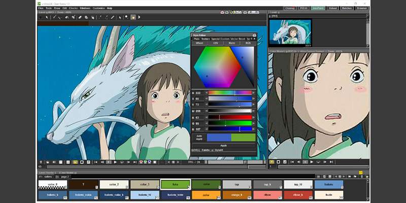The width and height of the screenshot is (406, 203).
Task: Open the Customize menu
Action: pyautogui.click(x=98, y=8)
